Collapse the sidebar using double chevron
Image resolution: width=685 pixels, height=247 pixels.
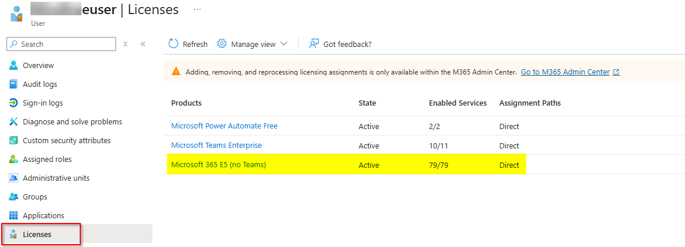tap(143, 44)
